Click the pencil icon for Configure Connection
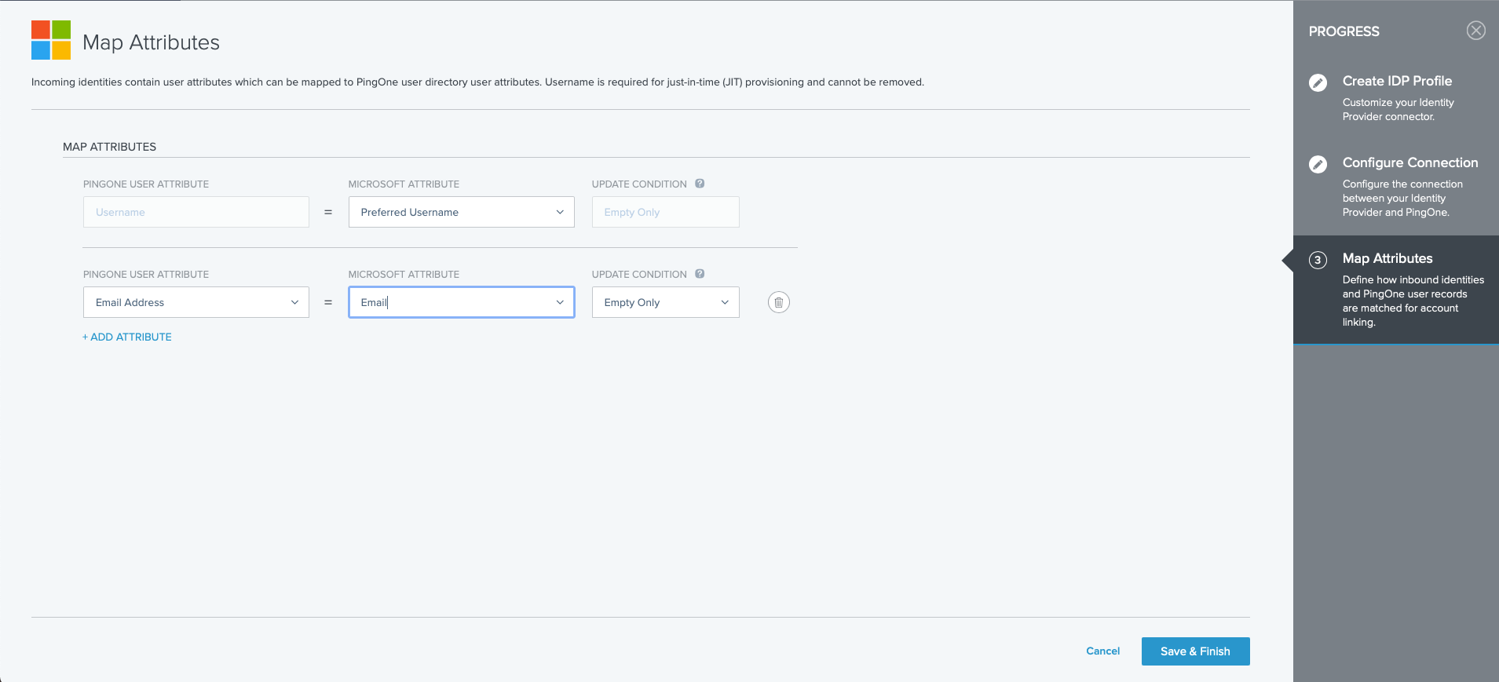The image size is (1499, 682). point(1318,164)
